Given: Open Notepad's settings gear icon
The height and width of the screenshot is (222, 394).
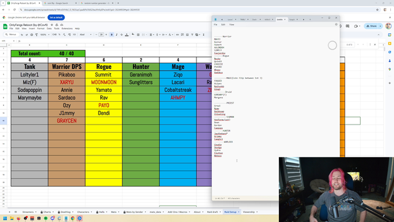Looking at the screenshot, I should coord(336,25).
